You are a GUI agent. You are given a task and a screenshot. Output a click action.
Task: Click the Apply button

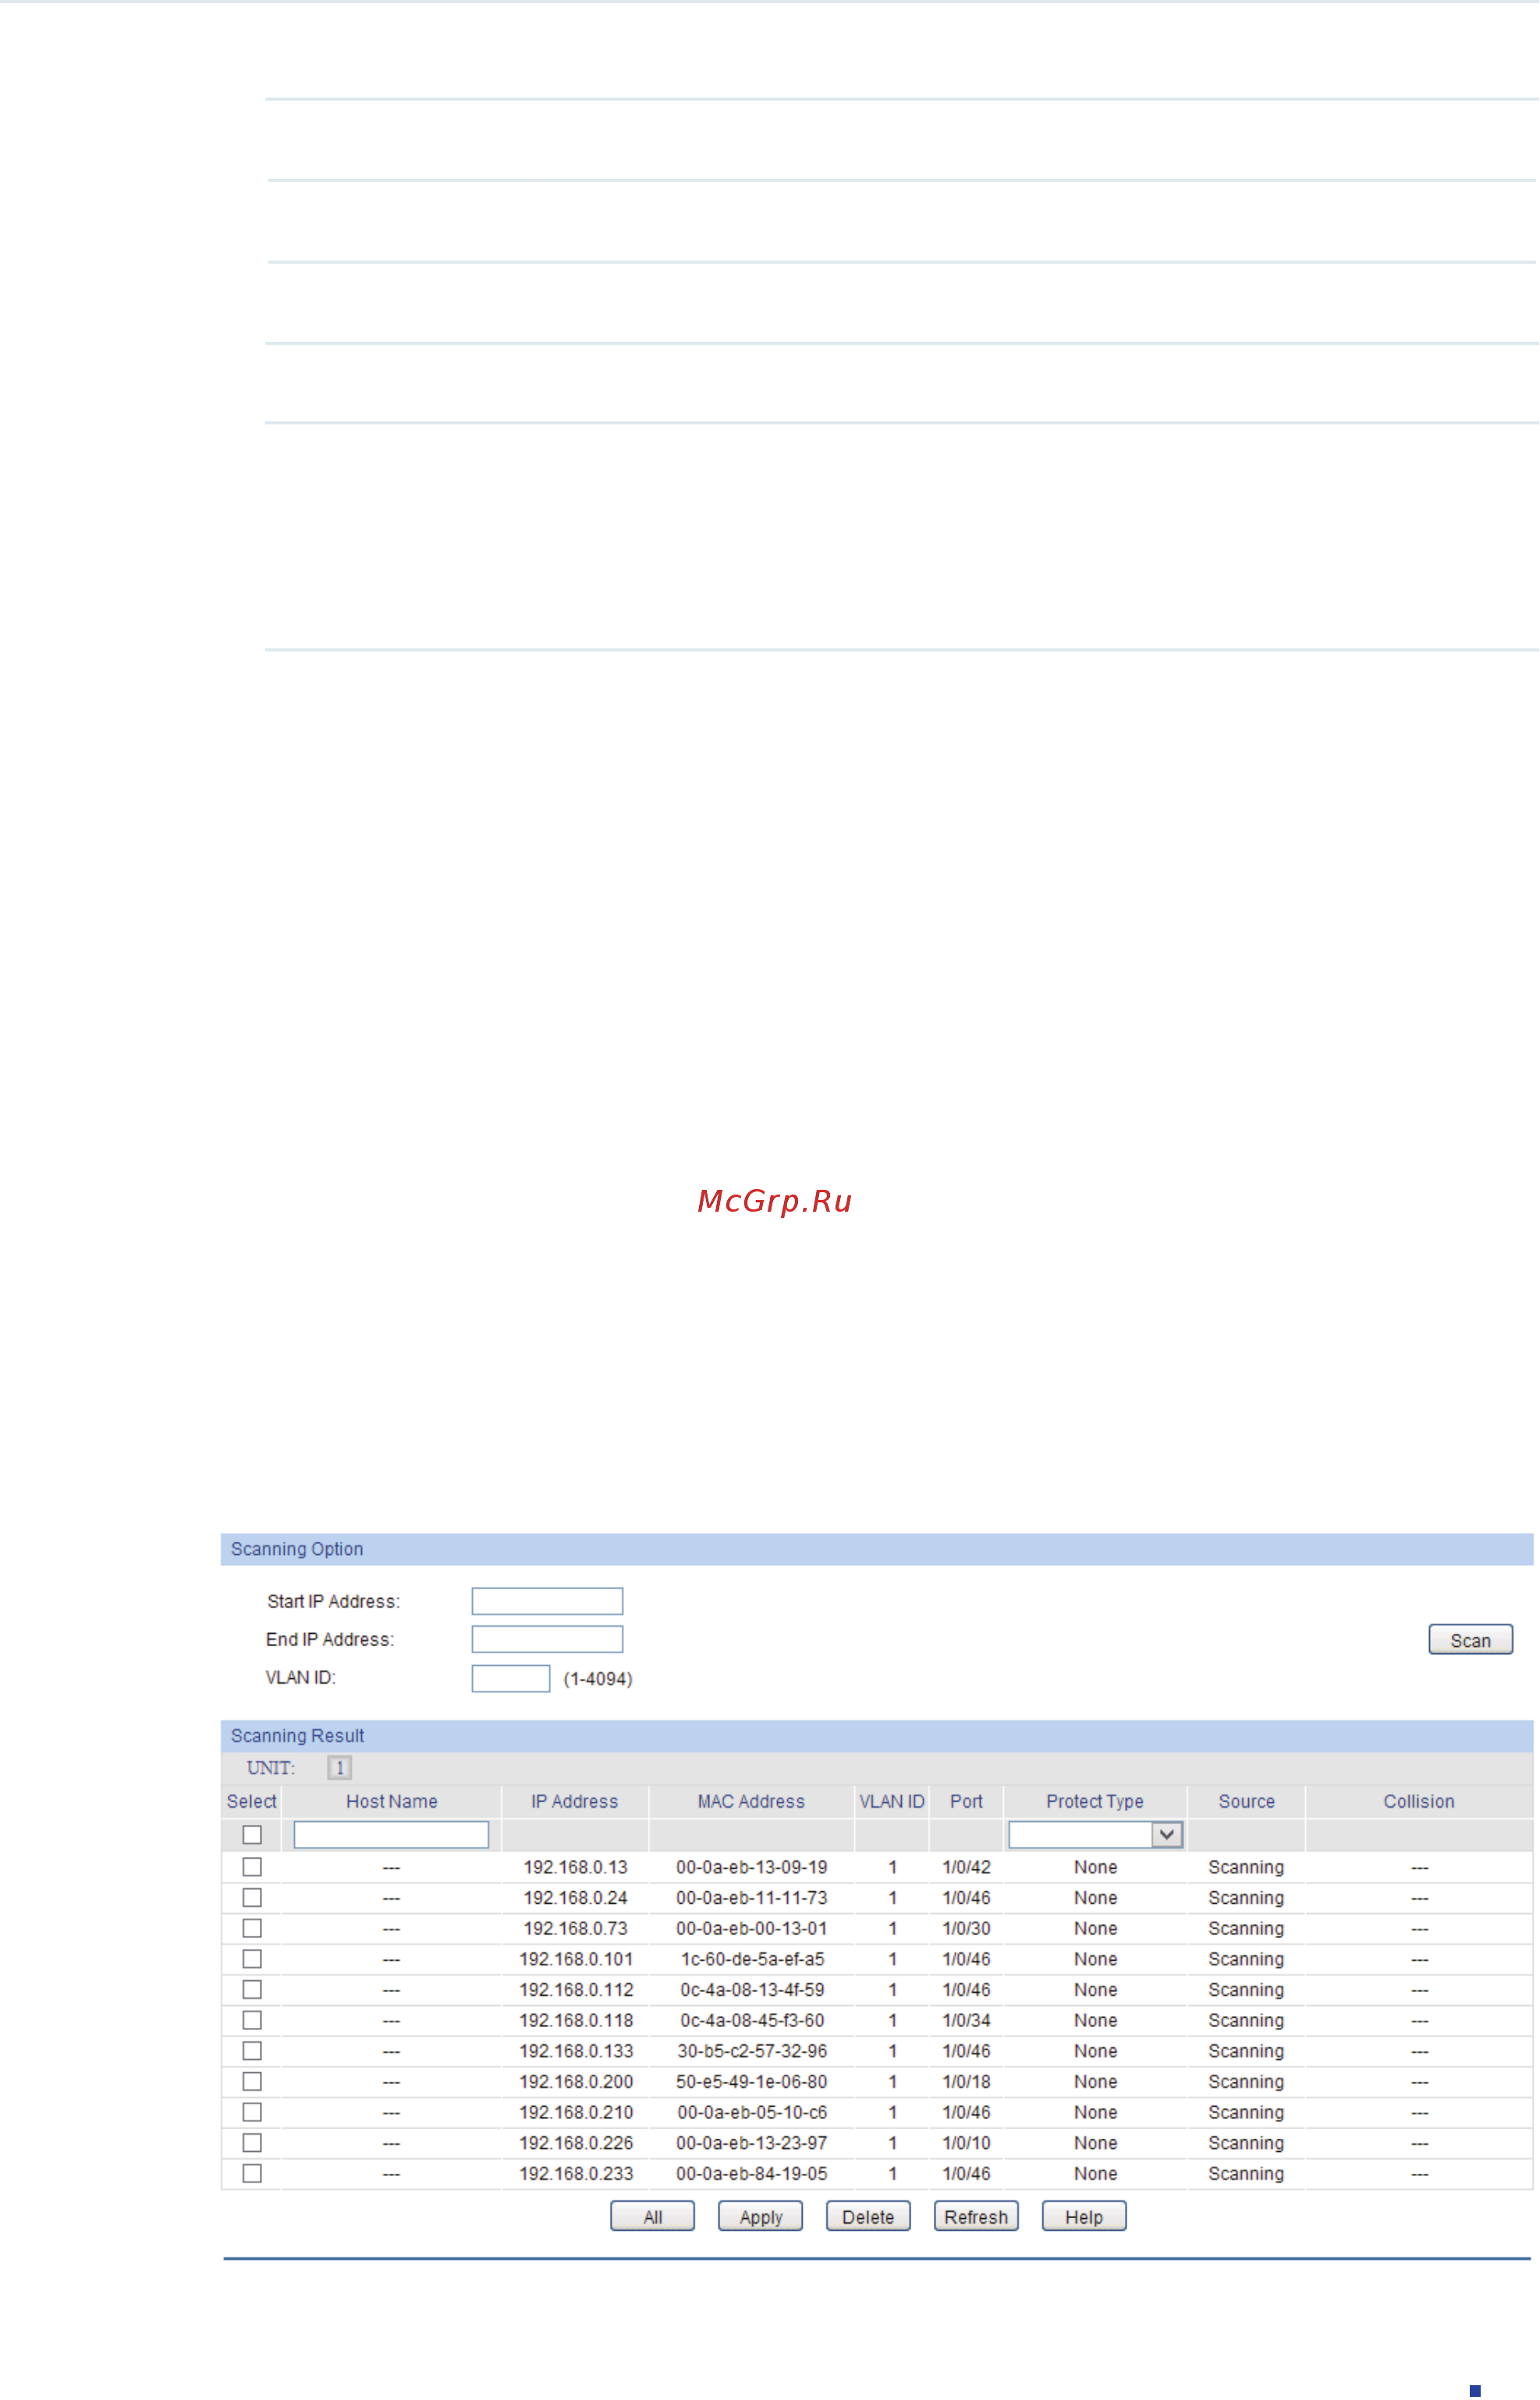(760, 2216)
